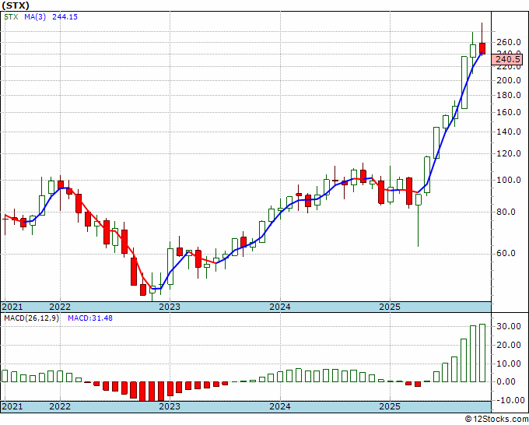Image resolution: width=529 pixels, height=425 pixels.
Task: Select 2023 on the price chart timeline
Action: [170, 307]
